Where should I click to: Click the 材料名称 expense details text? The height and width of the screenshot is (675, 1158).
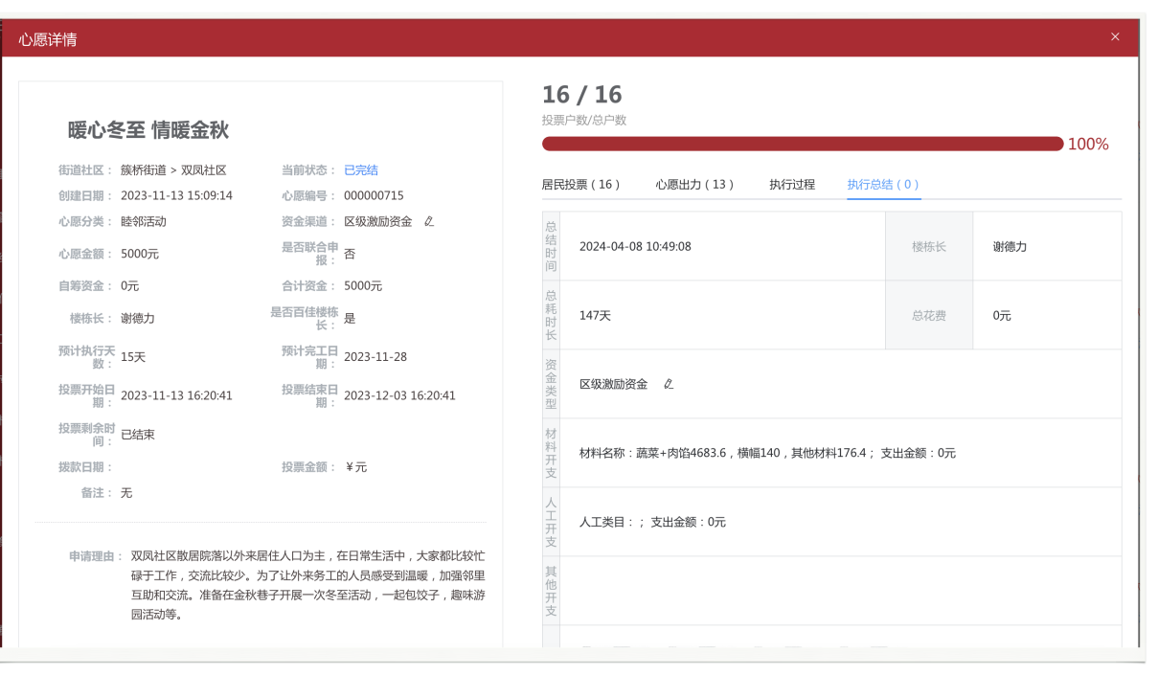tap(767, 453)
